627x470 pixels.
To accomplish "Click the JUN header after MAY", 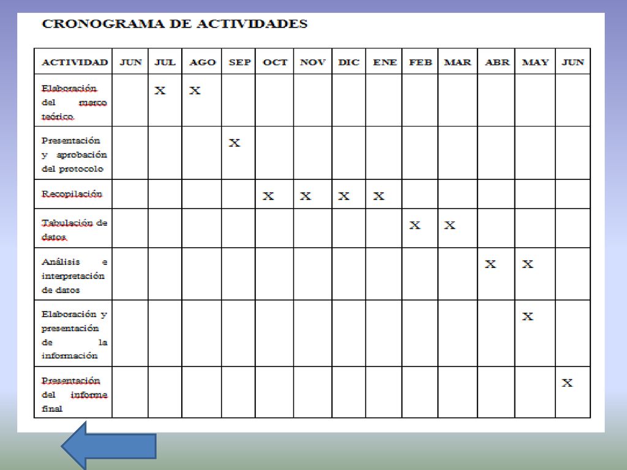I will 573,62.
